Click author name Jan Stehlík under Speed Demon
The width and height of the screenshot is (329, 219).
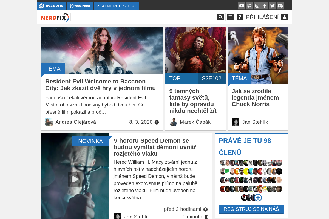point(137,217)
